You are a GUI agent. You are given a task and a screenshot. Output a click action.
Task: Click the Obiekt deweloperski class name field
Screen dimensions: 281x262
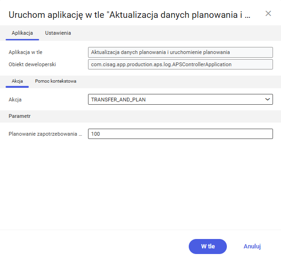coord(180,64)
